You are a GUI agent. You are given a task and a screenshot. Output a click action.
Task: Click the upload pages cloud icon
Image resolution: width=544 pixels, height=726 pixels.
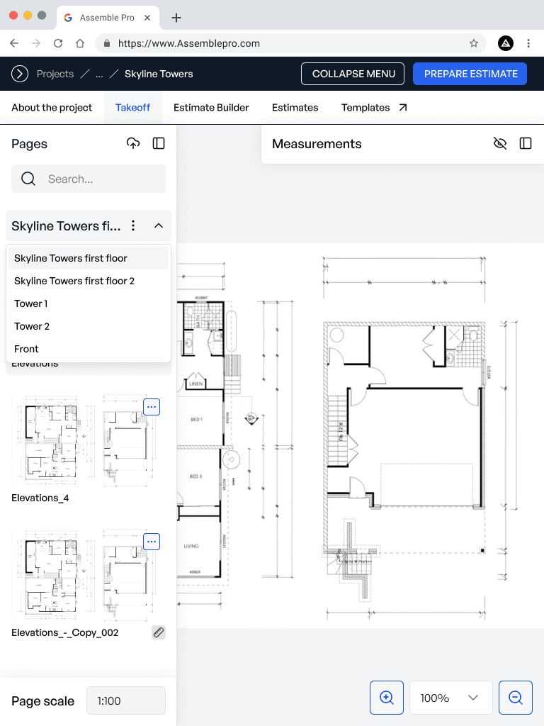point(133,143)
